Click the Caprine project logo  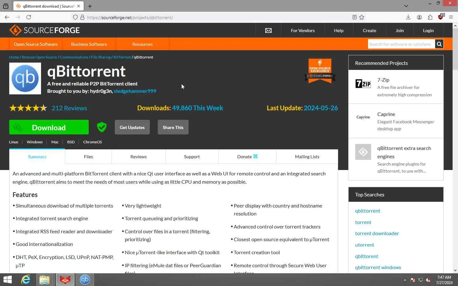point(363,117)
